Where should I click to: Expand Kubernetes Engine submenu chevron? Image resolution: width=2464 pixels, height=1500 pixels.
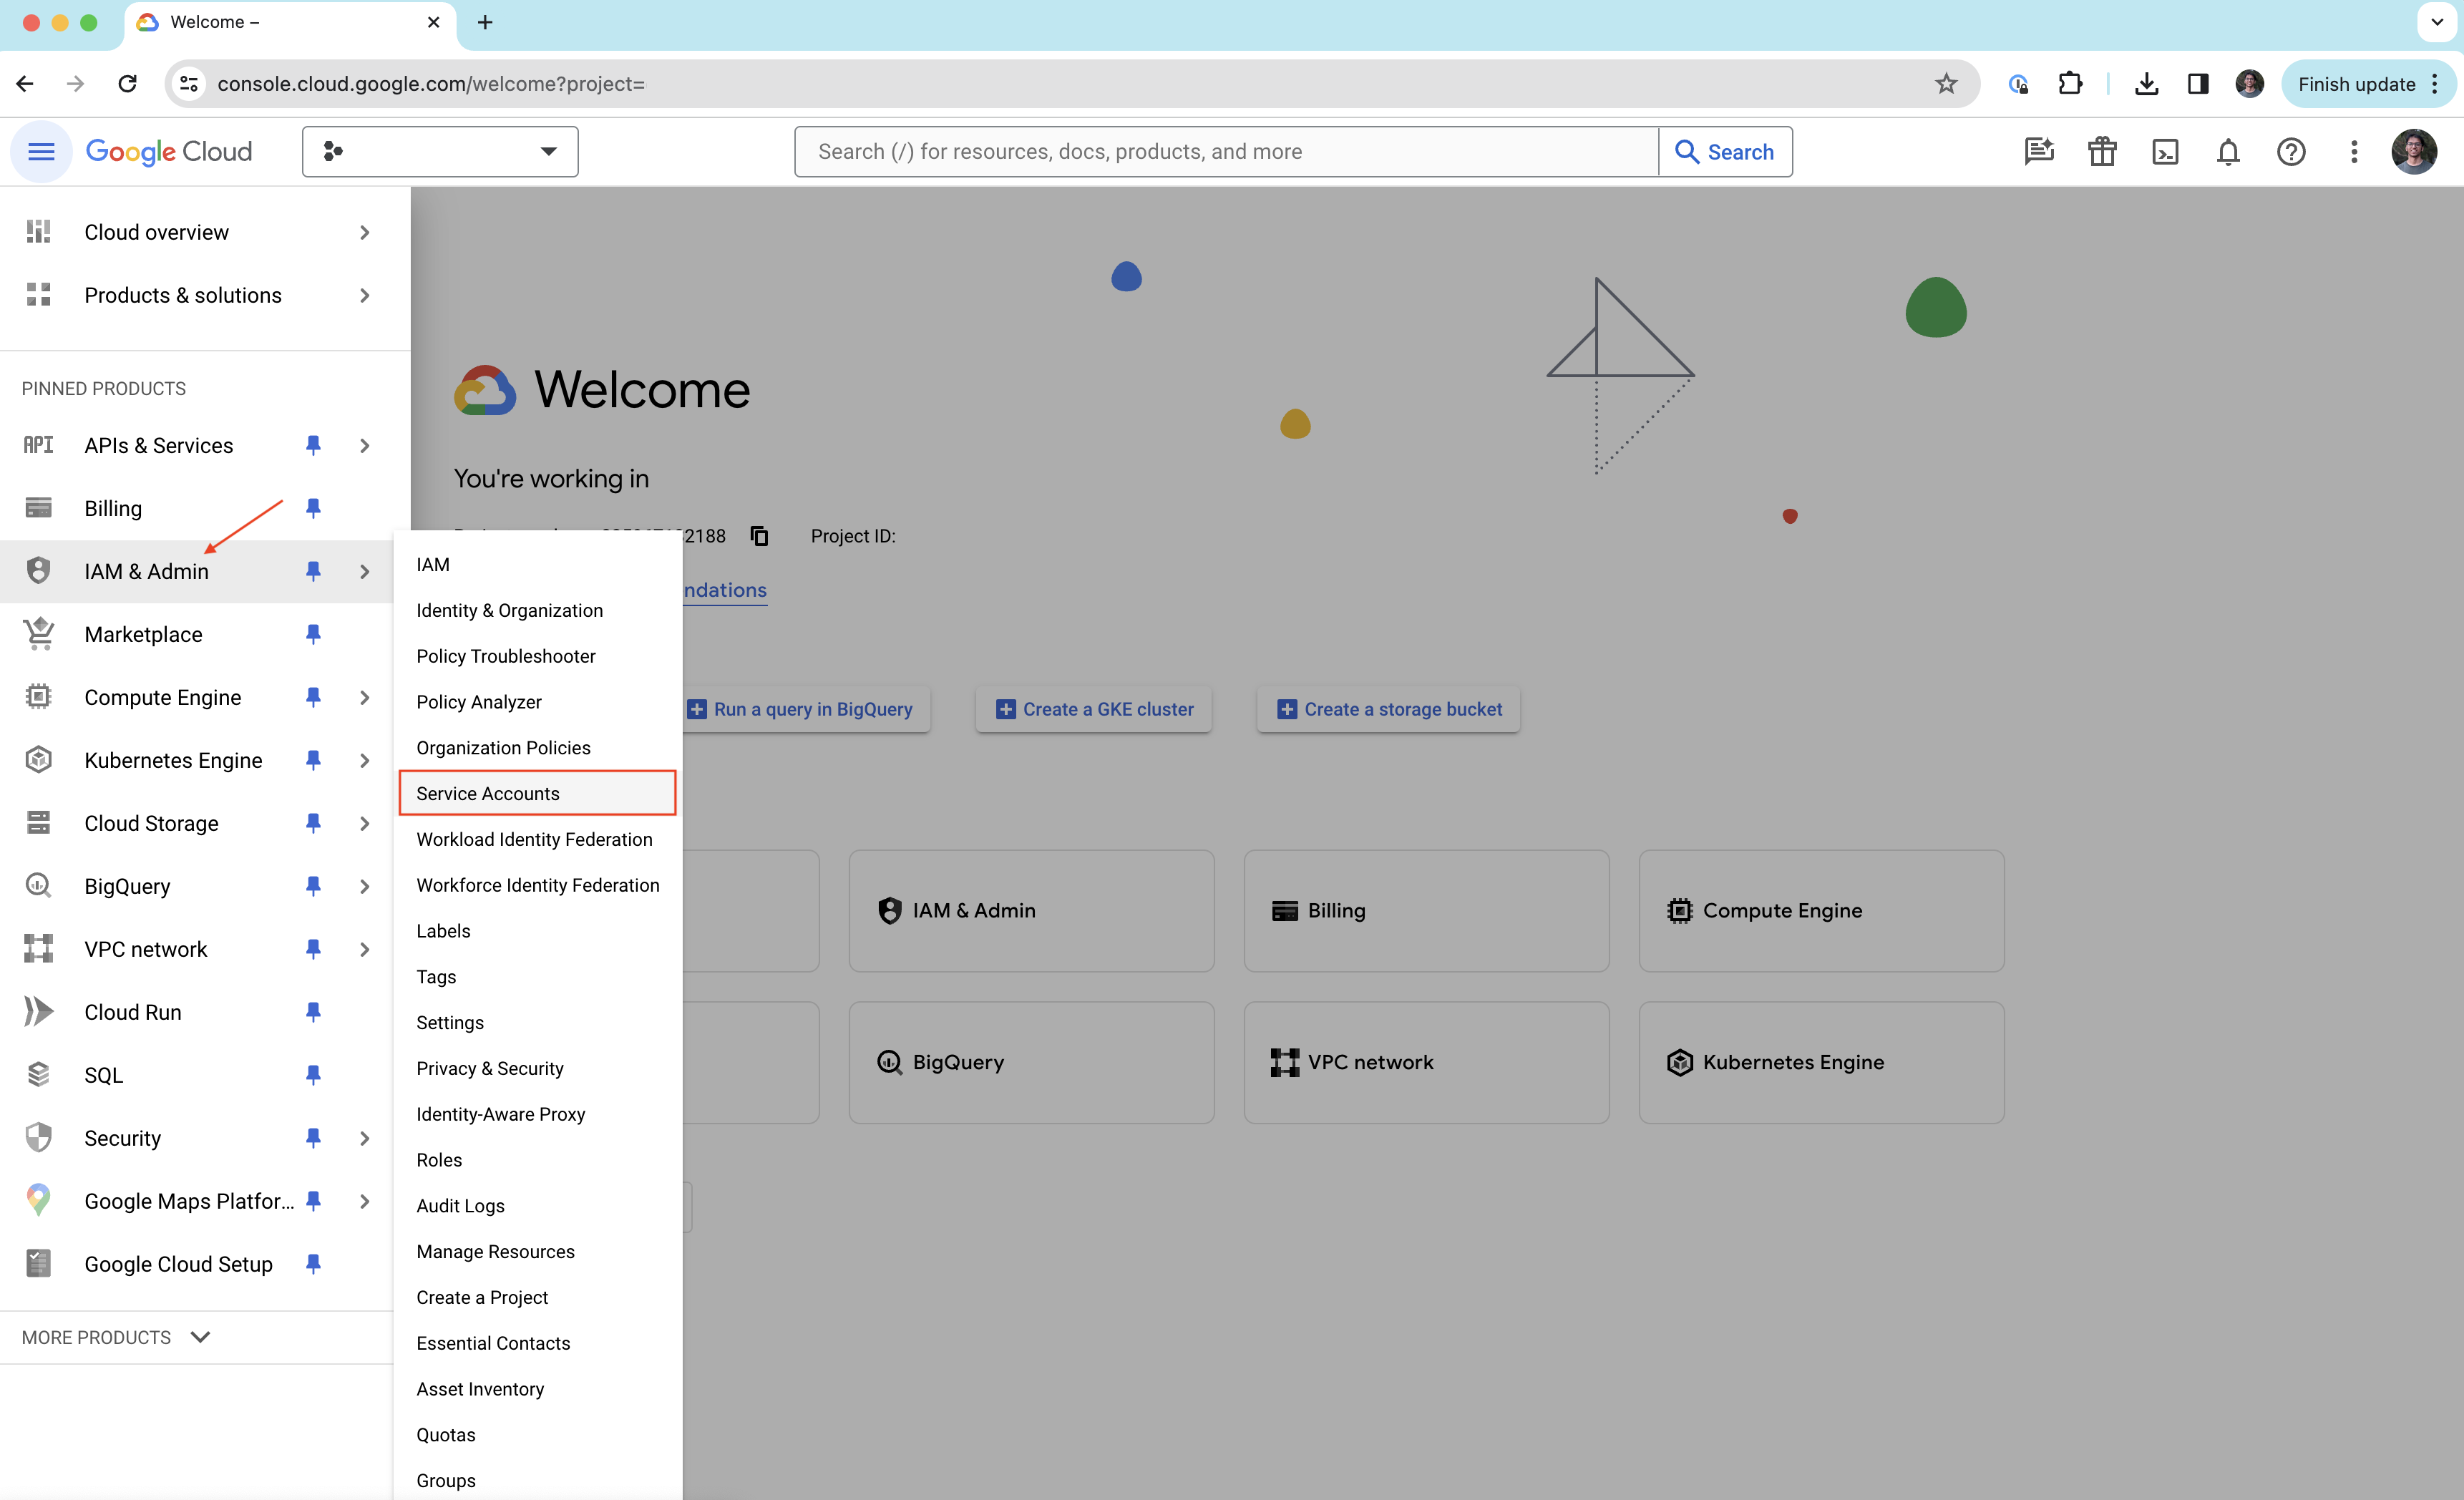365,760
